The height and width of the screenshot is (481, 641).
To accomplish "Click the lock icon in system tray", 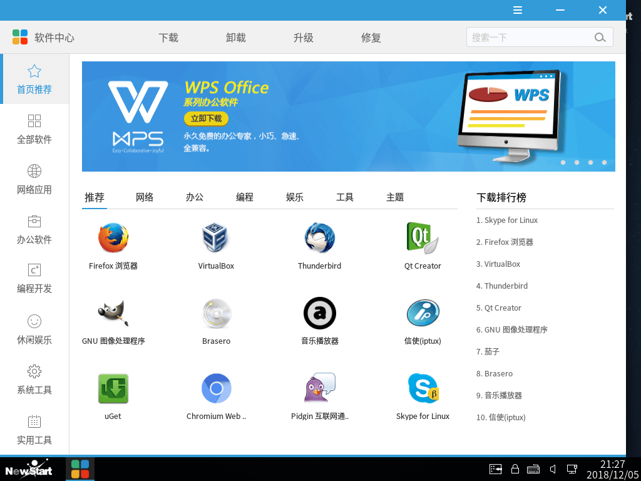I will (515, 469).
